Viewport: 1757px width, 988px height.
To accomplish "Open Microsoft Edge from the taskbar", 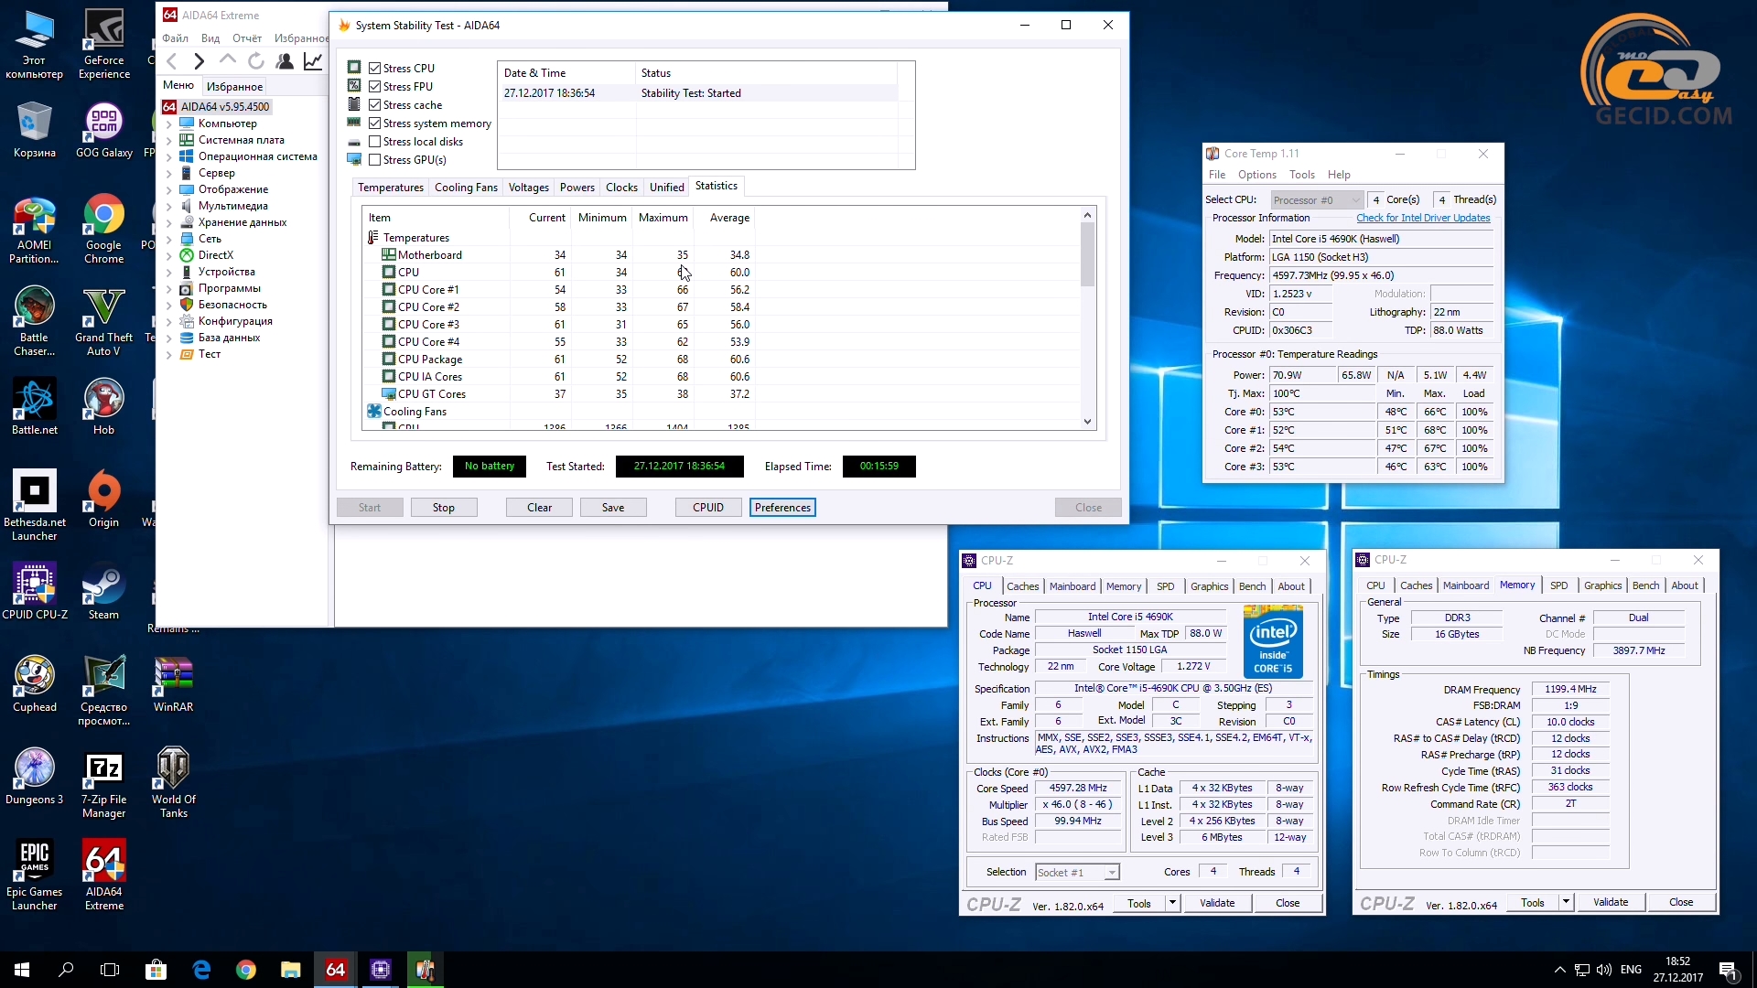I will [201, 970].
